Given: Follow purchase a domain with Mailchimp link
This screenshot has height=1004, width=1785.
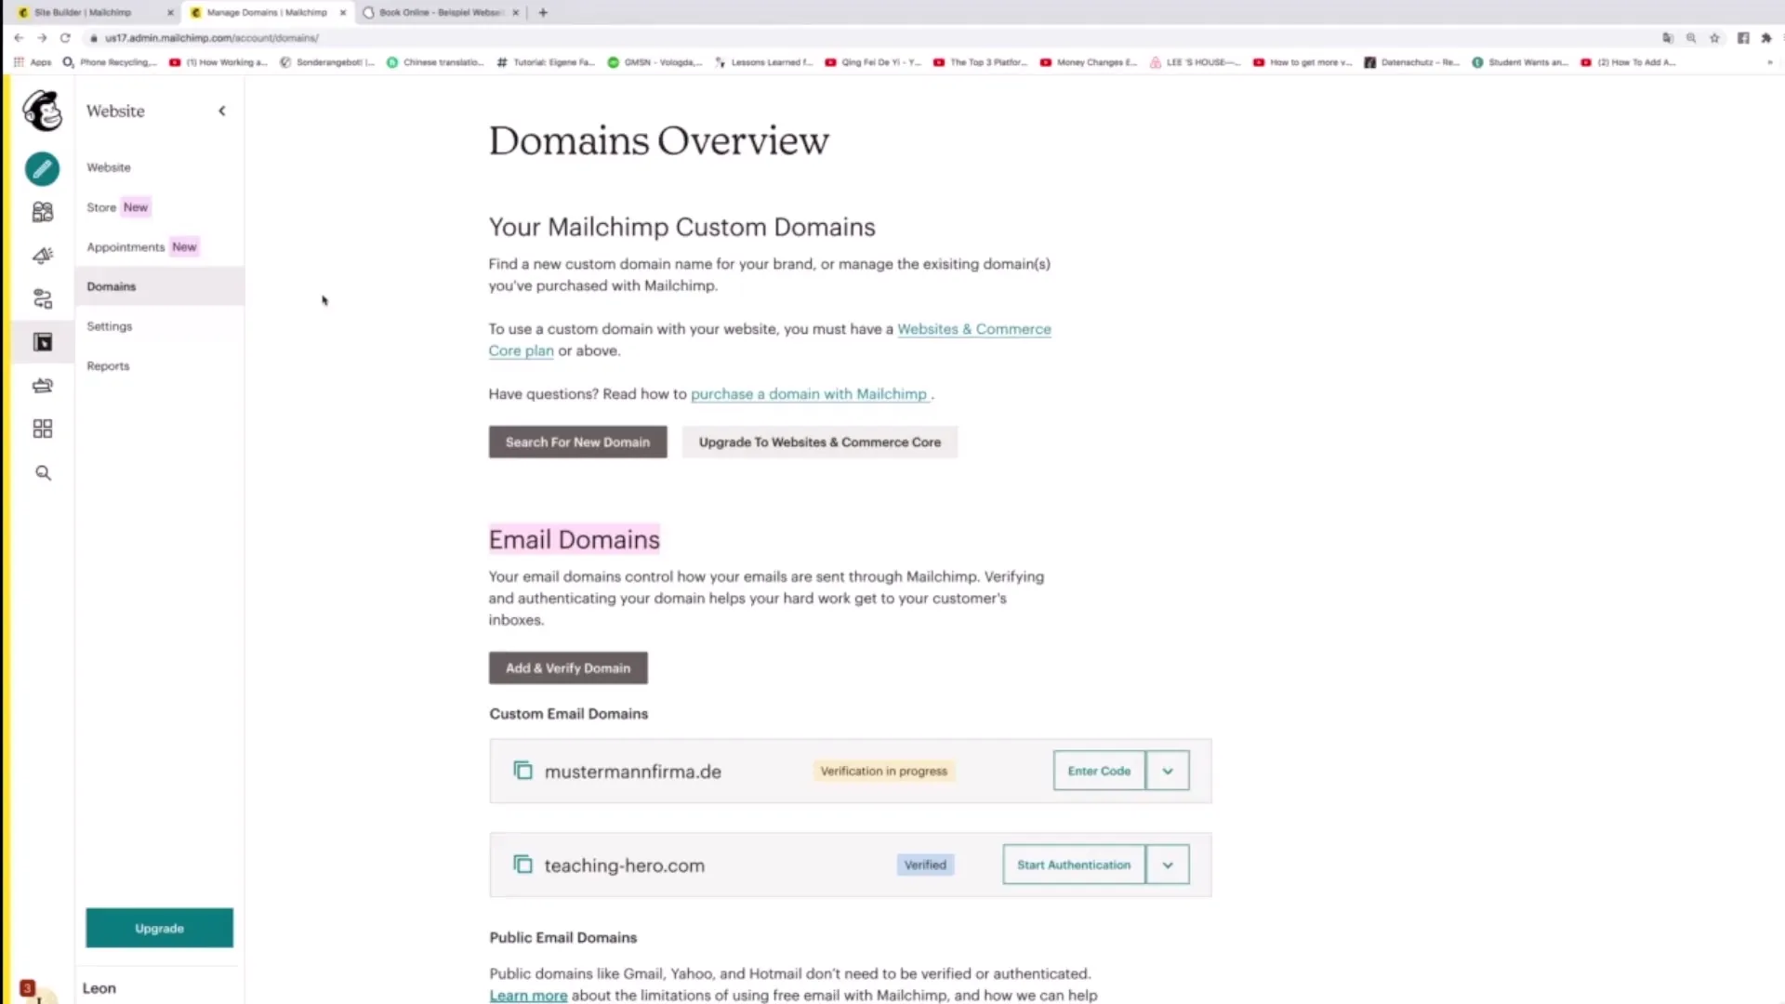Looking at the screenshot, I should pyautogui.click(x=809, y=394).
